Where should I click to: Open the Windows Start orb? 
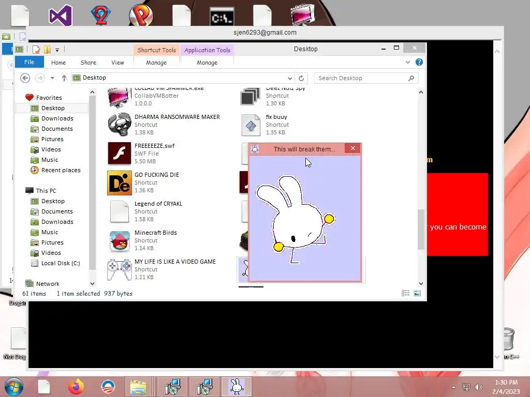[x=14, y=387]
